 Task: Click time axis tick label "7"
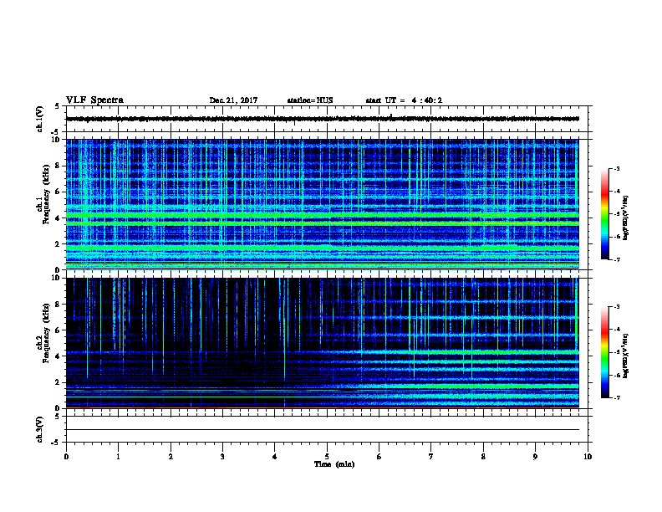coord(431,457)
